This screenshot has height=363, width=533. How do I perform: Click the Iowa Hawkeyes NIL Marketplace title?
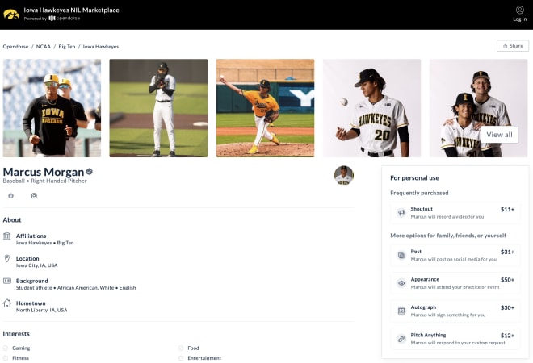point(71,10)
